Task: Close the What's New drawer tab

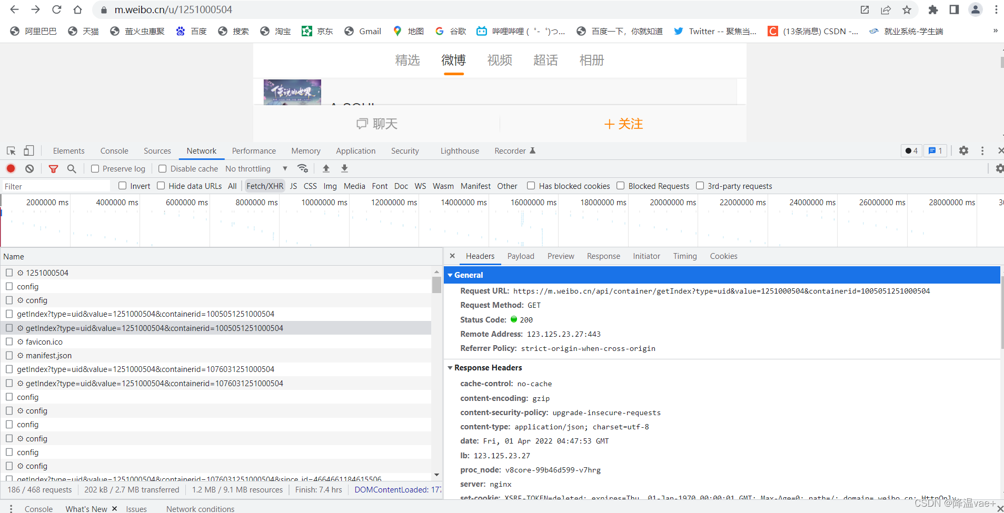Action: coord(115,509)
